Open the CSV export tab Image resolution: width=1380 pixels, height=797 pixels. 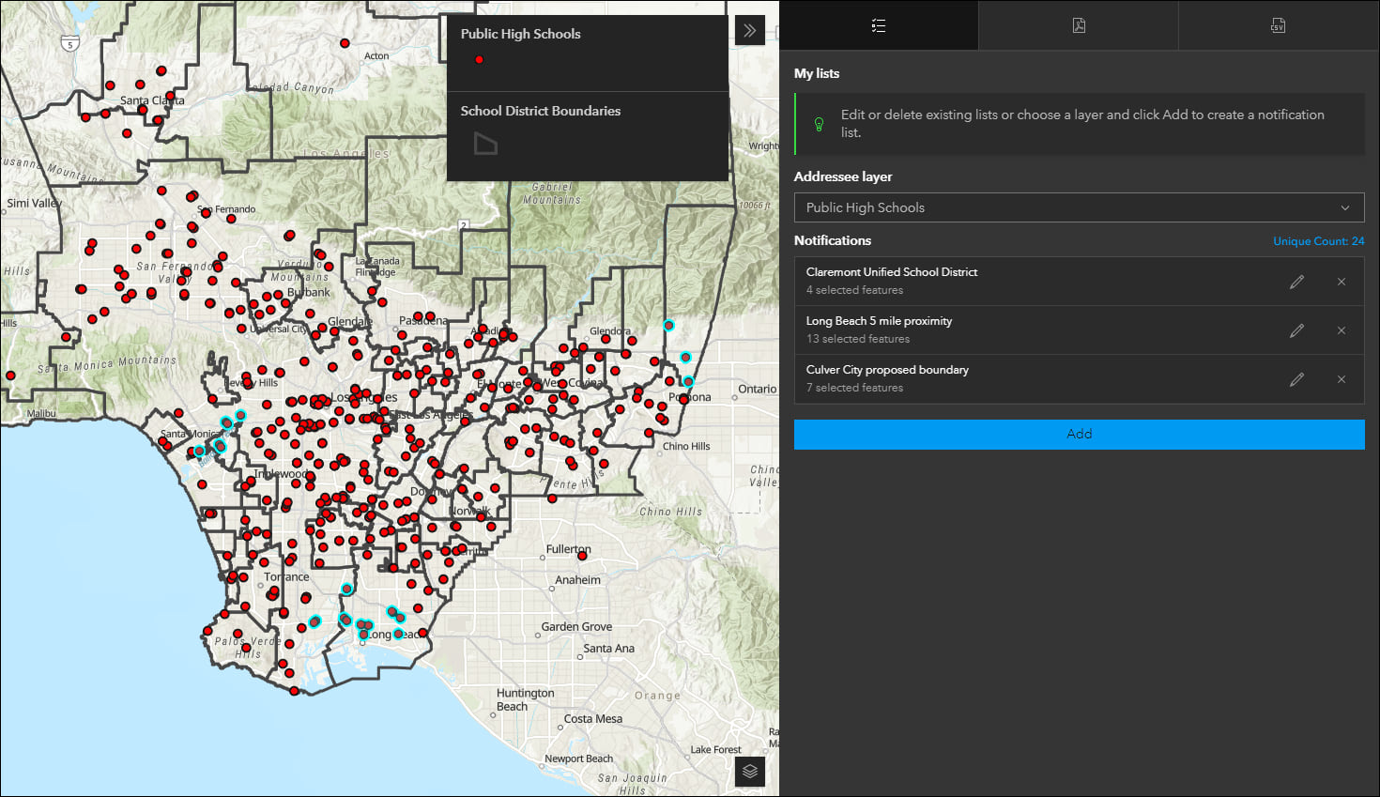[x=1278, y=26]
